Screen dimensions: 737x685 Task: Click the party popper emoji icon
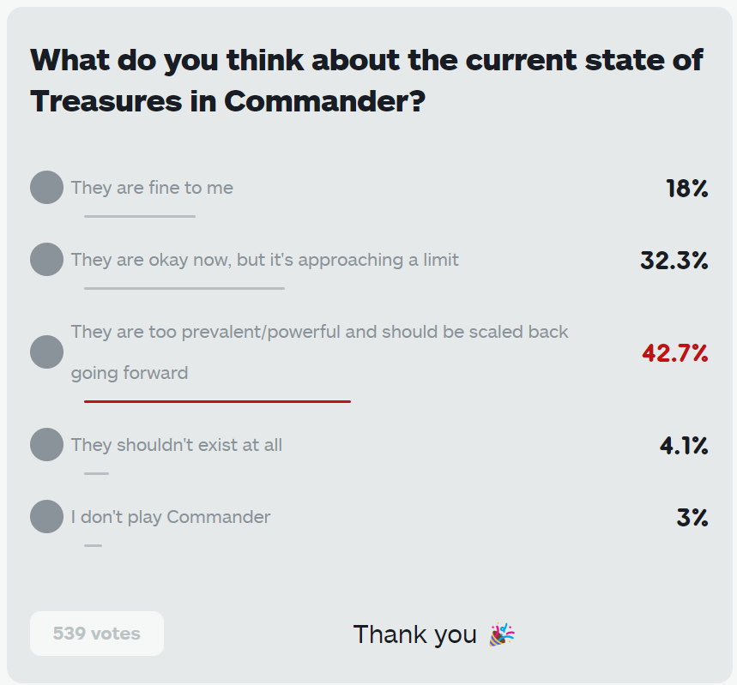501,634
